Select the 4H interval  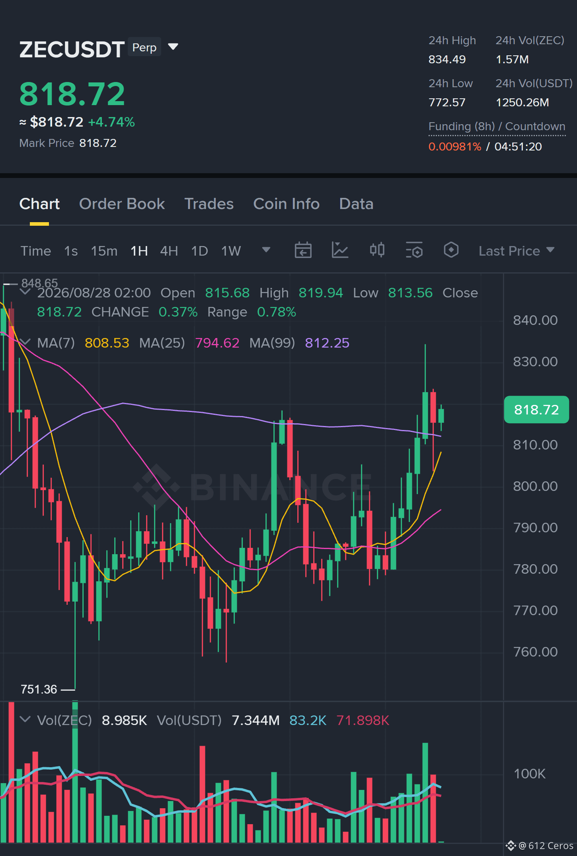tap(169, 251)
